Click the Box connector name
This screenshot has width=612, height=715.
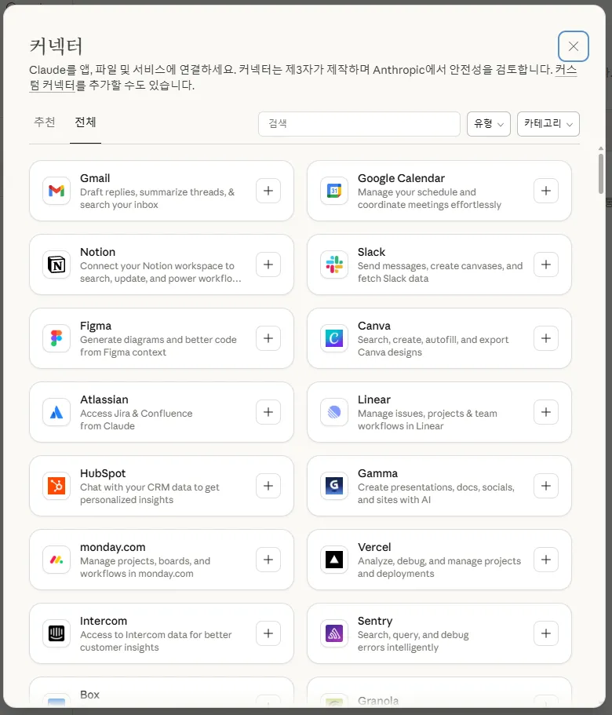click(89, 695)
